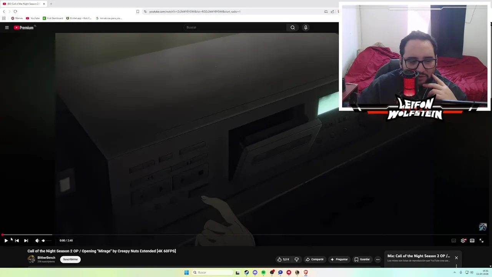
Task: Click the video title text
Action: coord(101,251)
